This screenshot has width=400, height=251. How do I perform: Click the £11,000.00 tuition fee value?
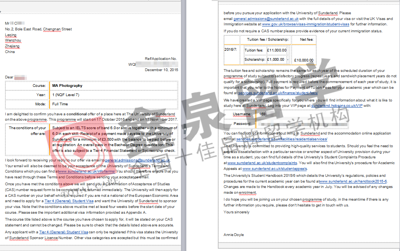276,50
